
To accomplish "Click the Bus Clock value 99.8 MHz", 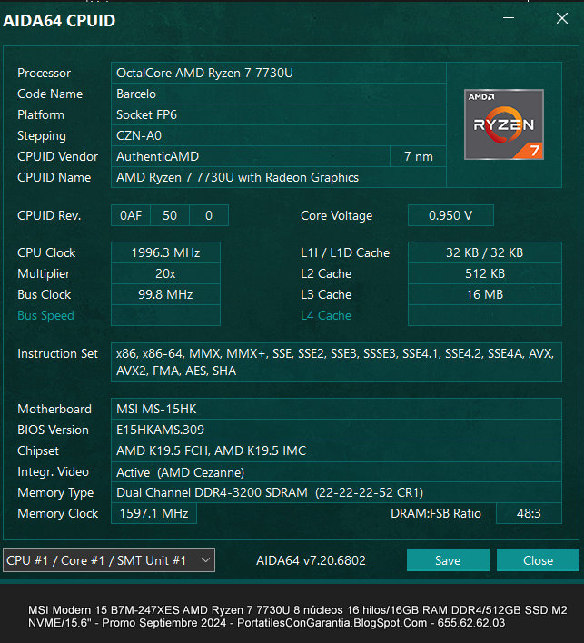I will point(165,294).
